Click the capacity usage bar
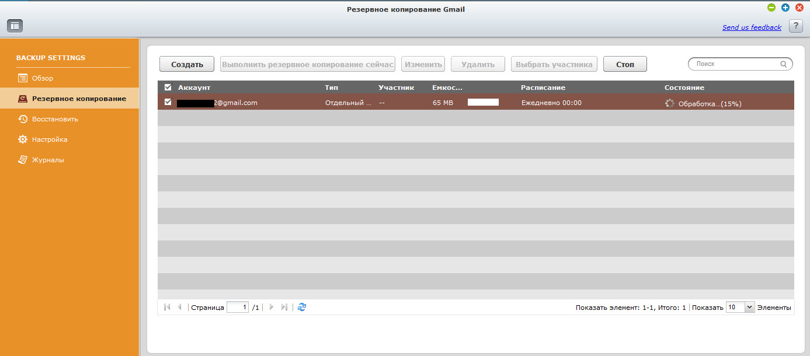The width and height of the screenshot is (810, 356). tap(483, 102)
